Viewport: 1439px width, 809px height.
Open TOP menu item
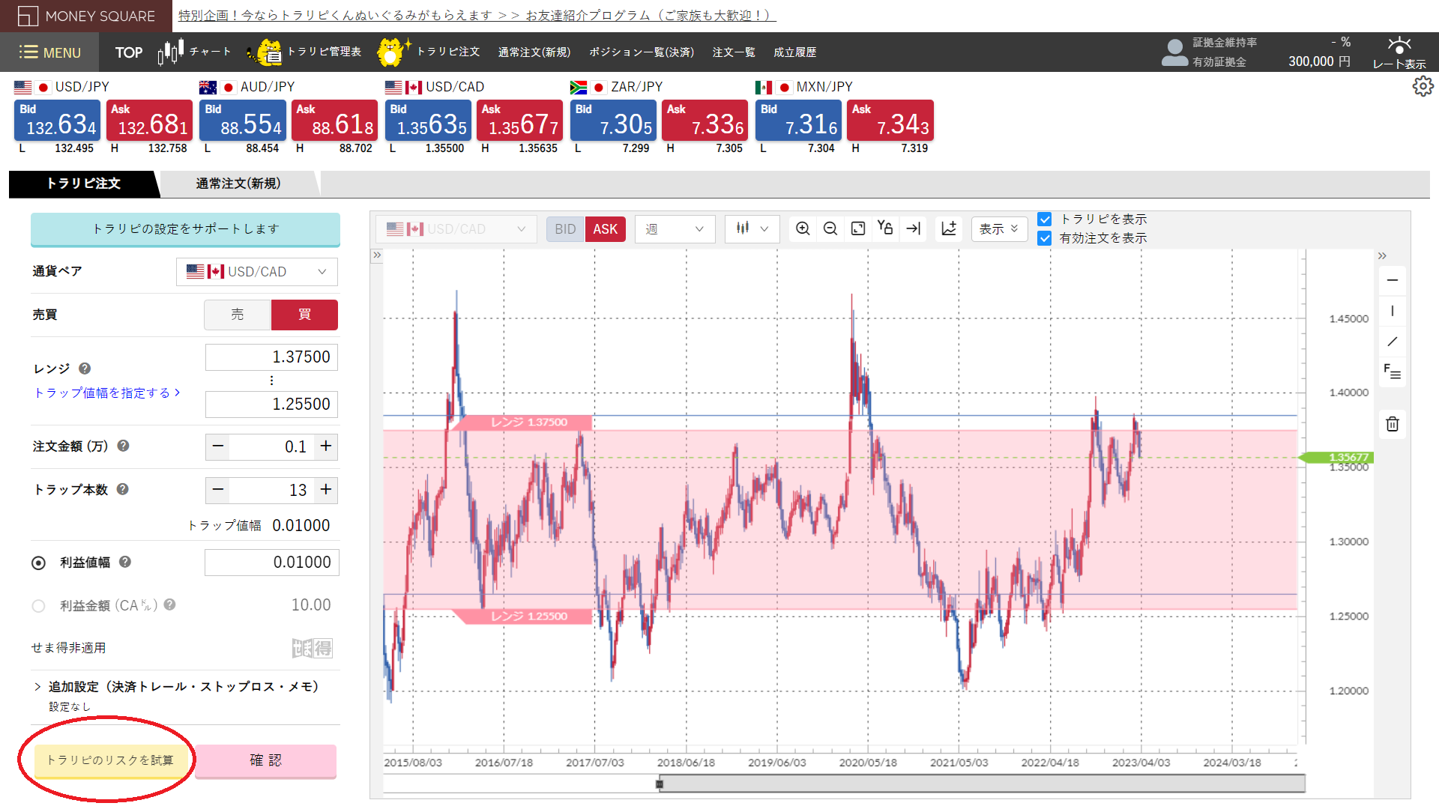coord(129,52)
